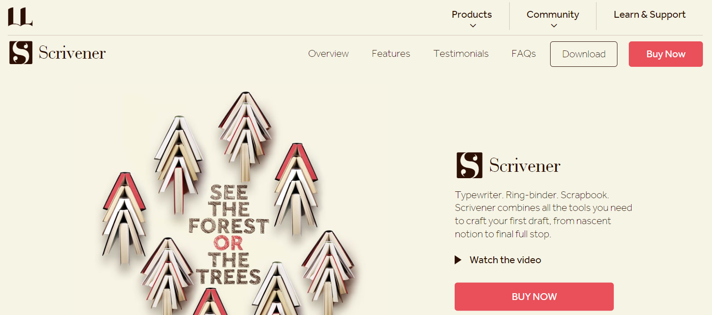Click the Scrivener wordmark in the navigation bar
Image resolution: width=712 pixels, height=315 pixels.
point(72,53)
